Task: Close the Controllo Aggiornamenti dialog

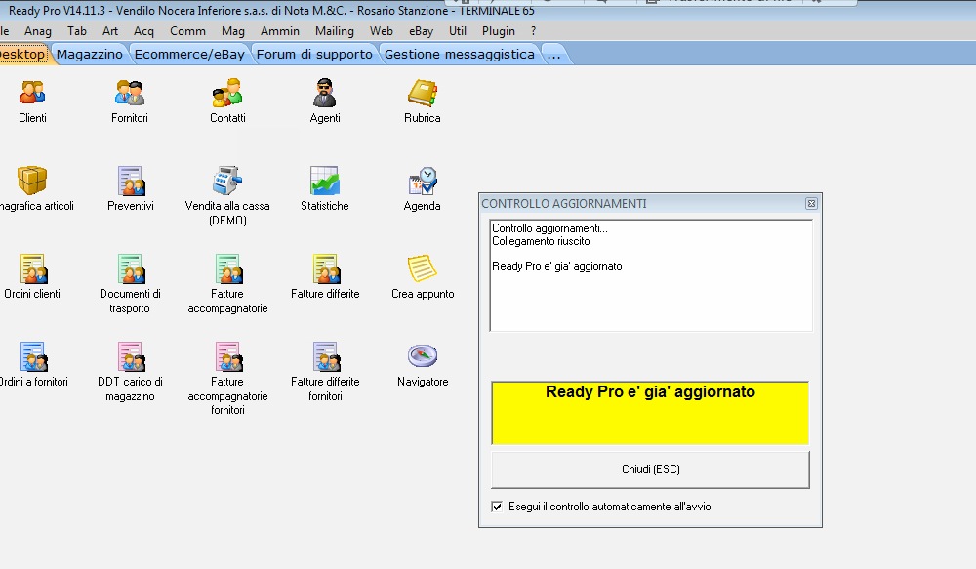Action: pyautogui.click(x=811, y=204)
